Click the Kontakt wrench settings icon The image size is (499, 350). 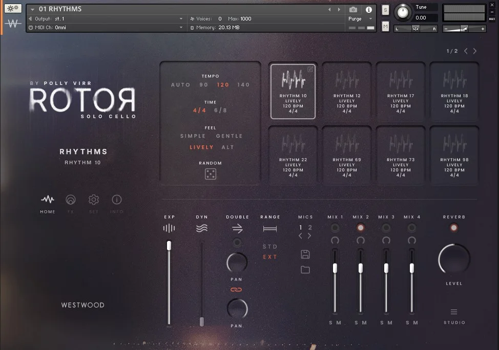coord(13,8)
